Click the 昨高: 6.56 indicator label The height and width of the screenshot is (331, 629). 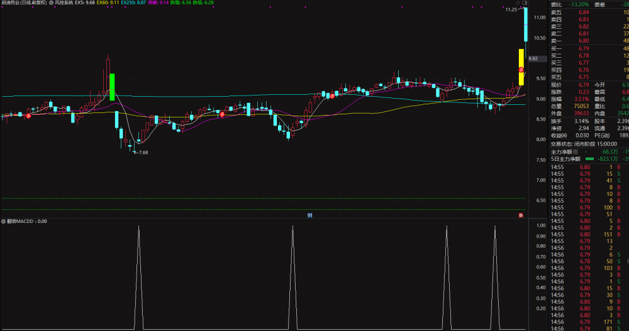pos(181,3)
